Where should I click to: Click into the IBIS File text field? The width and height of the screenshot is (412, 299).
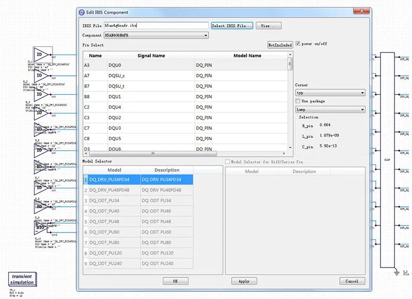[156, 25]
